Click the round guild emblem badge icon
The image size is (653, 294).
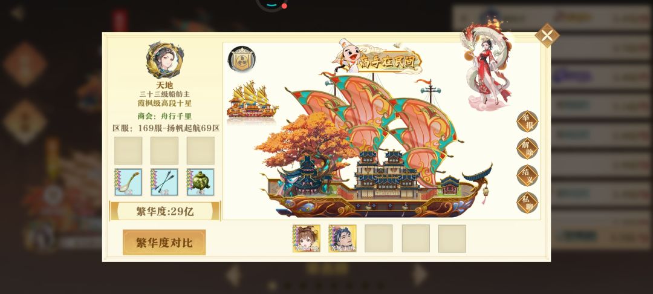point(241,59)
